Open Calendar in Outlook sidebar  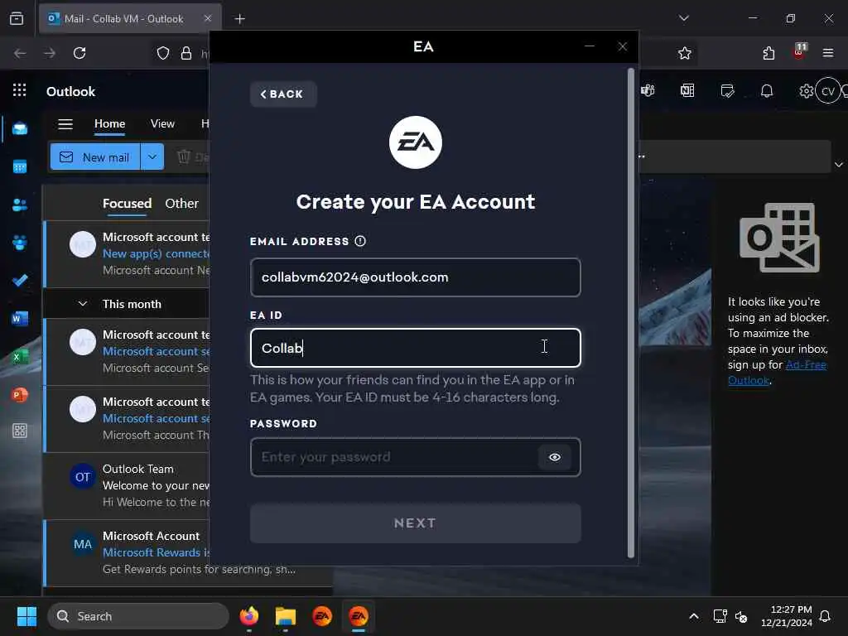coord(20,166)
